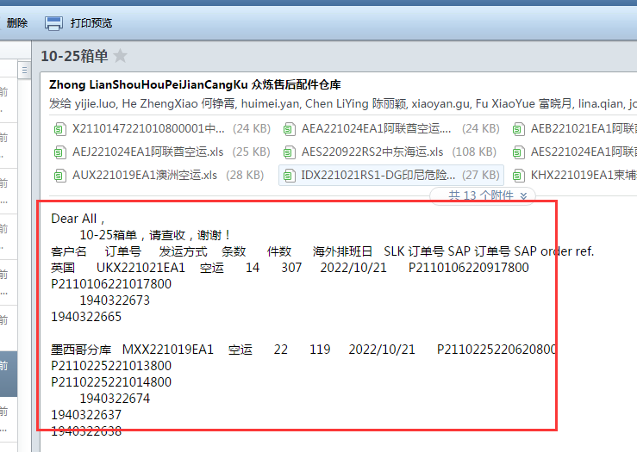Click the icon of AEJ221024EA1 attachment

tap(59, 152)
